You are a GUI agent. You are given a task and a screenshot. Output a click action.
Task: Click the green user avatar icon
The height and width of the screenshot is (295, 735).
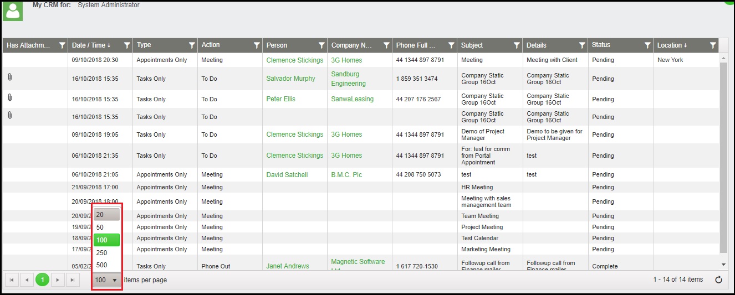13,10
